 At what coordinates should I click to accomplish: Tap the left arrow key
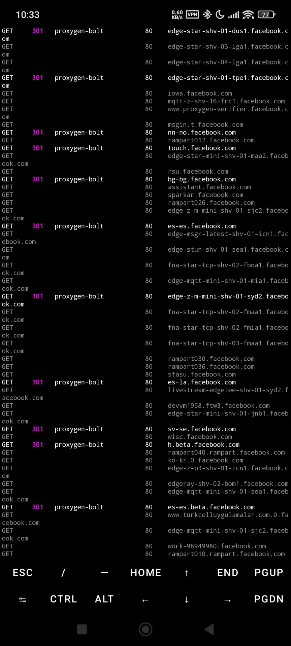145,600
